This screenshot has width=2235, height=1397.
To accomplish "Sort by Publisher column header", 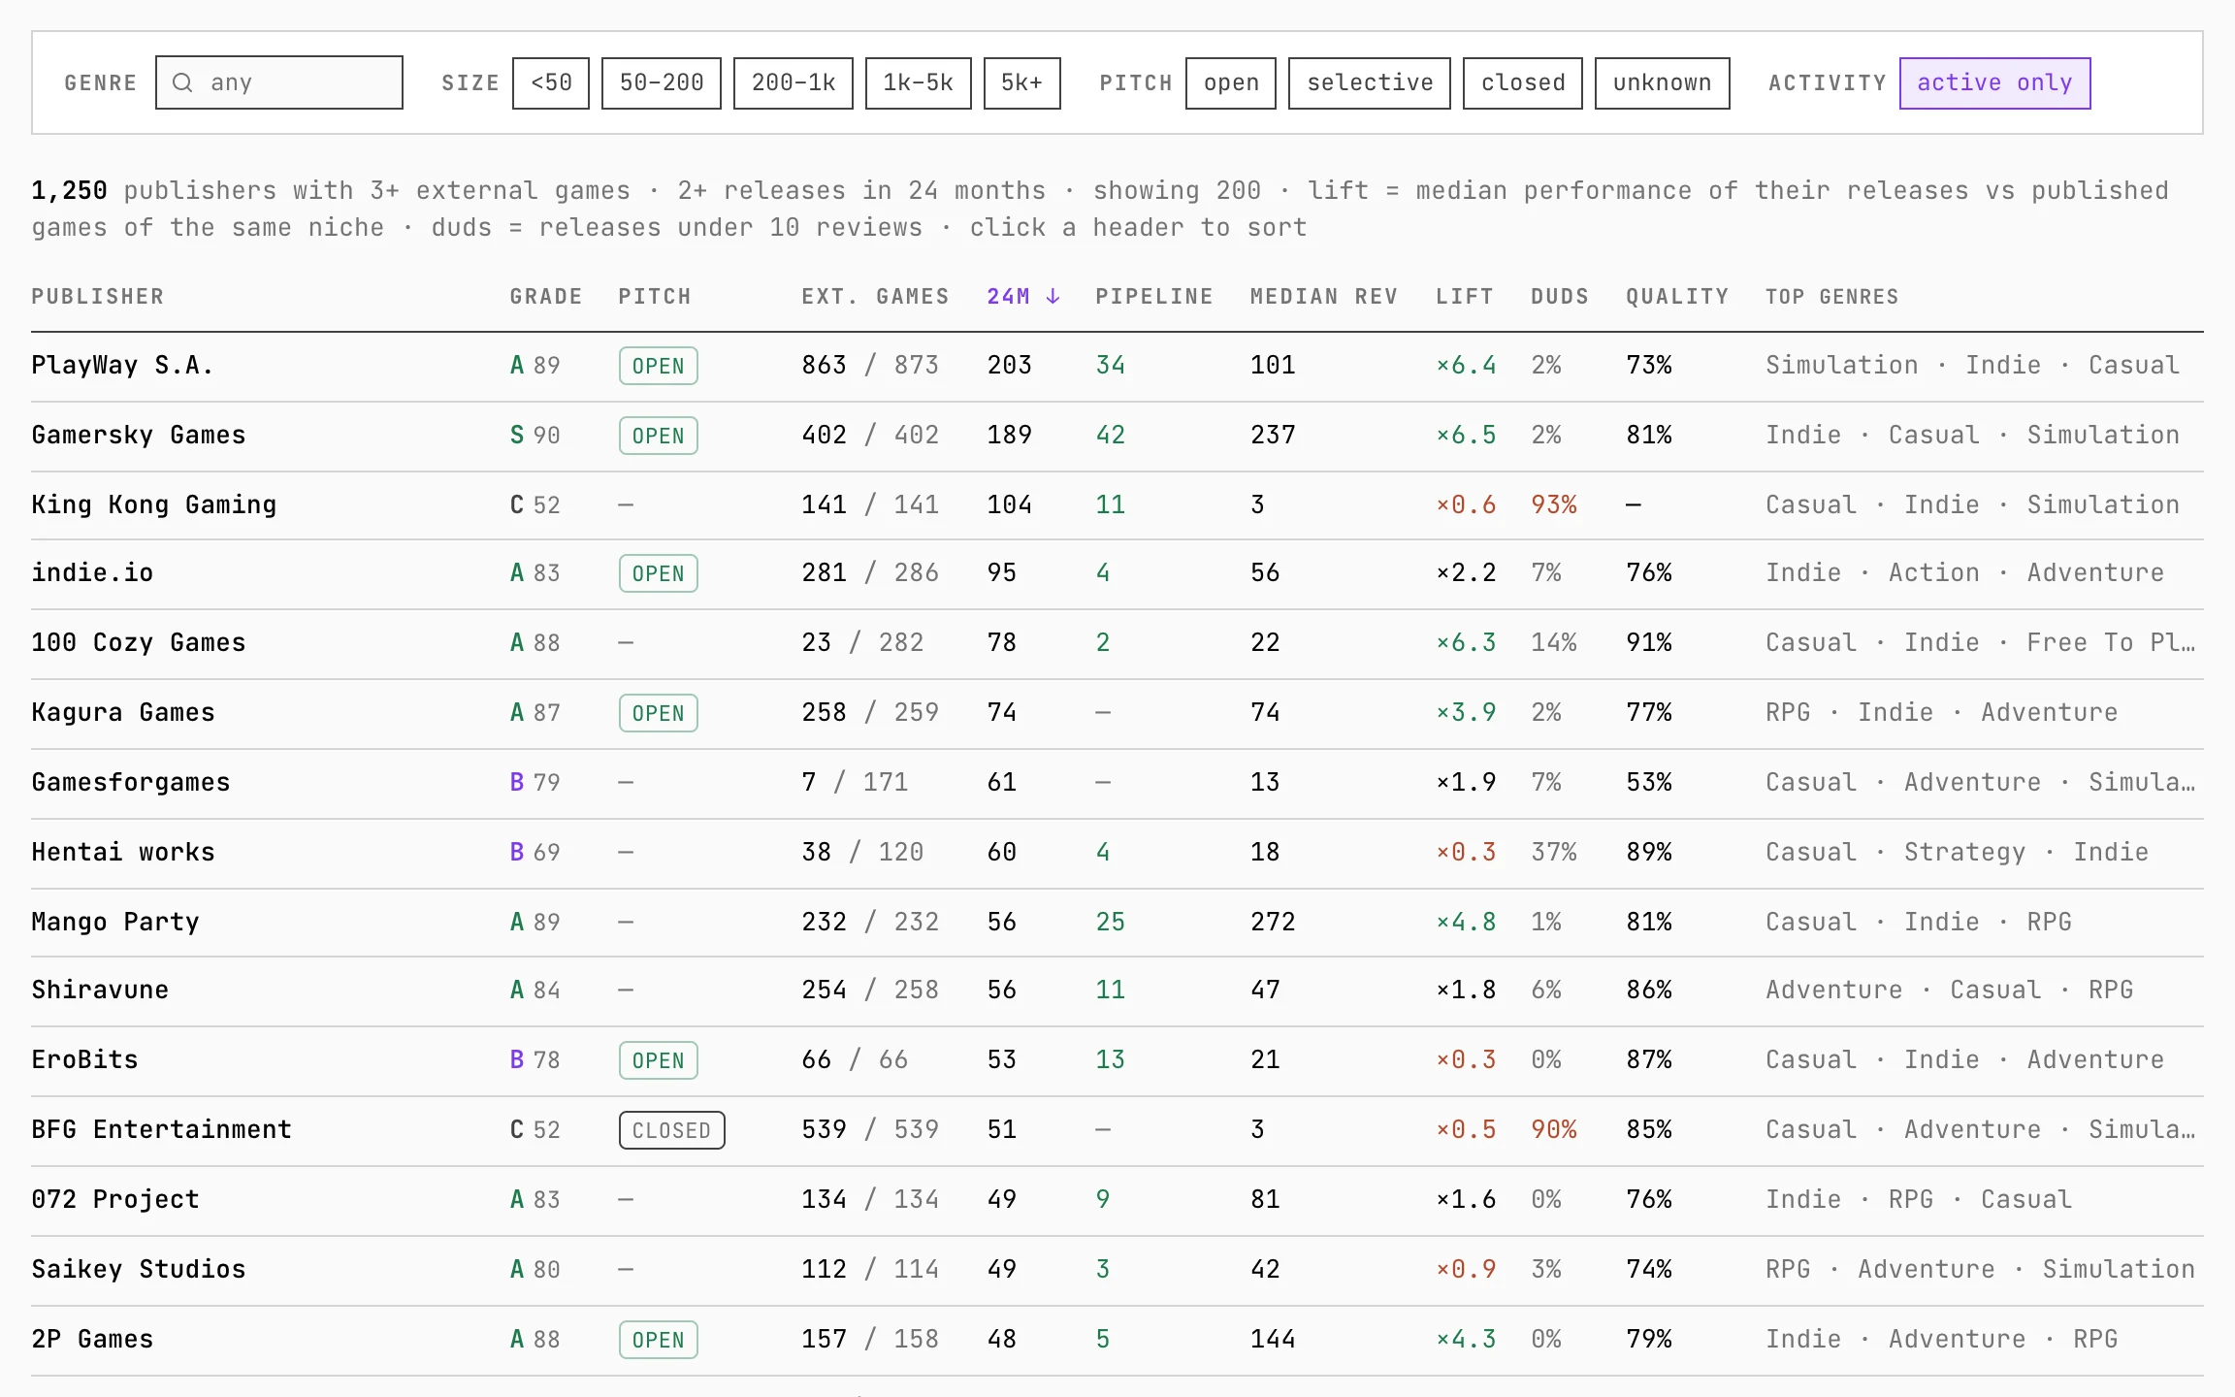I will (x=97, y=297).
